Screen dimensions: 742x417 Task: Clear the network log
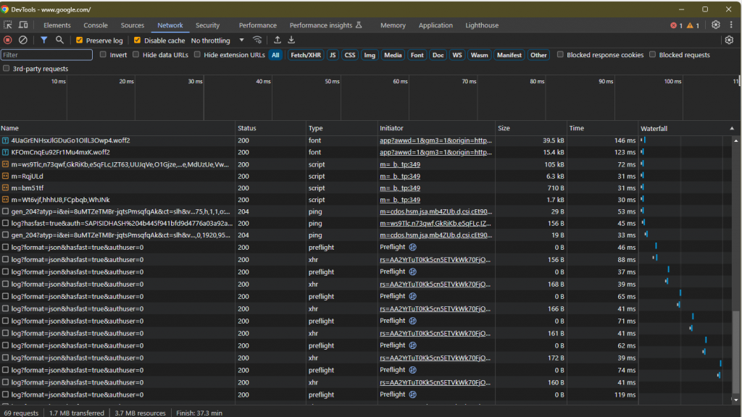pyautogui.click(x=23, y=41)
